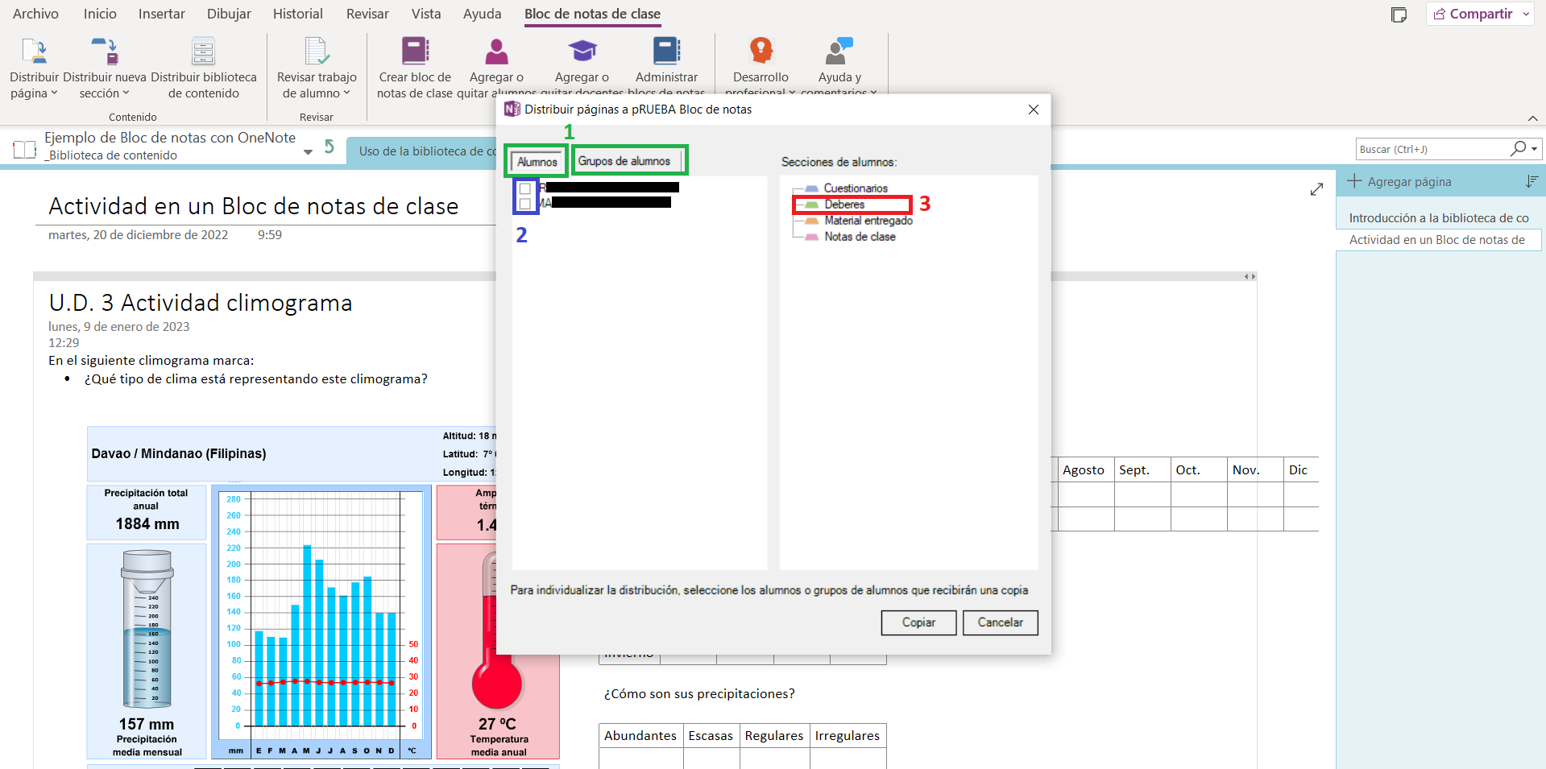The width and height of the screenshot is (1546, 769).
Task: Click the "Cancelar" button
Action: point(1000,622)
